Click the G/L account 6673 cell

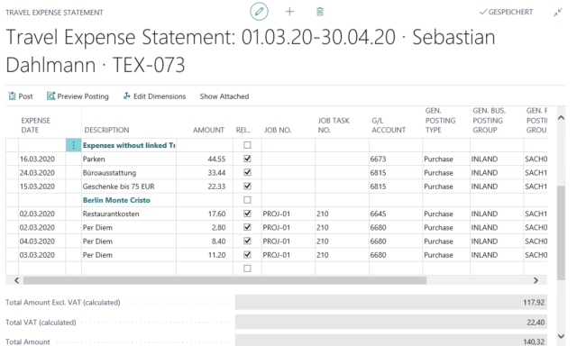(x=396, y=159)
